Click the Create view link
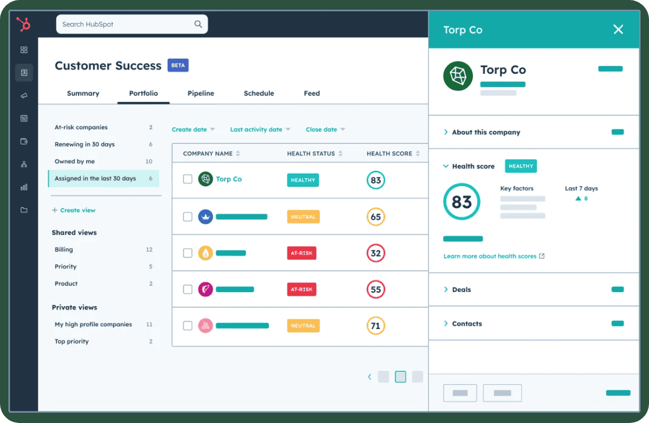 (x=78, y=210)
